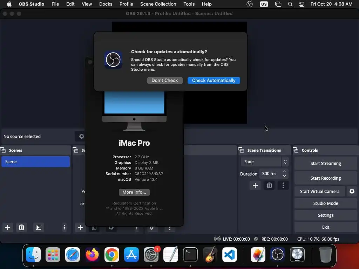Click the OBS icon in menu bar
Screen dimensions: 359x269
[x=250, y=4]
